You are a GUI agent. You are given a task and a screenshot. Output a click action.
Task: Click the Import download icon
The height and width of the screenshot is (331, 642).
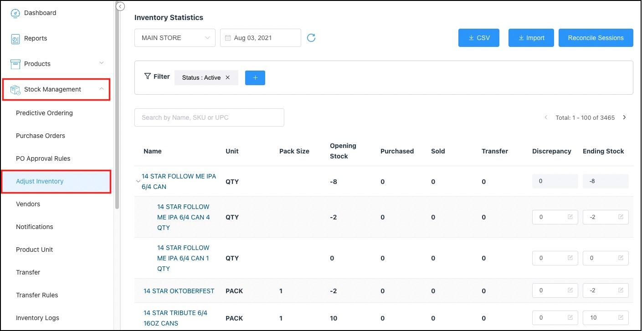pyautogui.click(x=520, y=38)
